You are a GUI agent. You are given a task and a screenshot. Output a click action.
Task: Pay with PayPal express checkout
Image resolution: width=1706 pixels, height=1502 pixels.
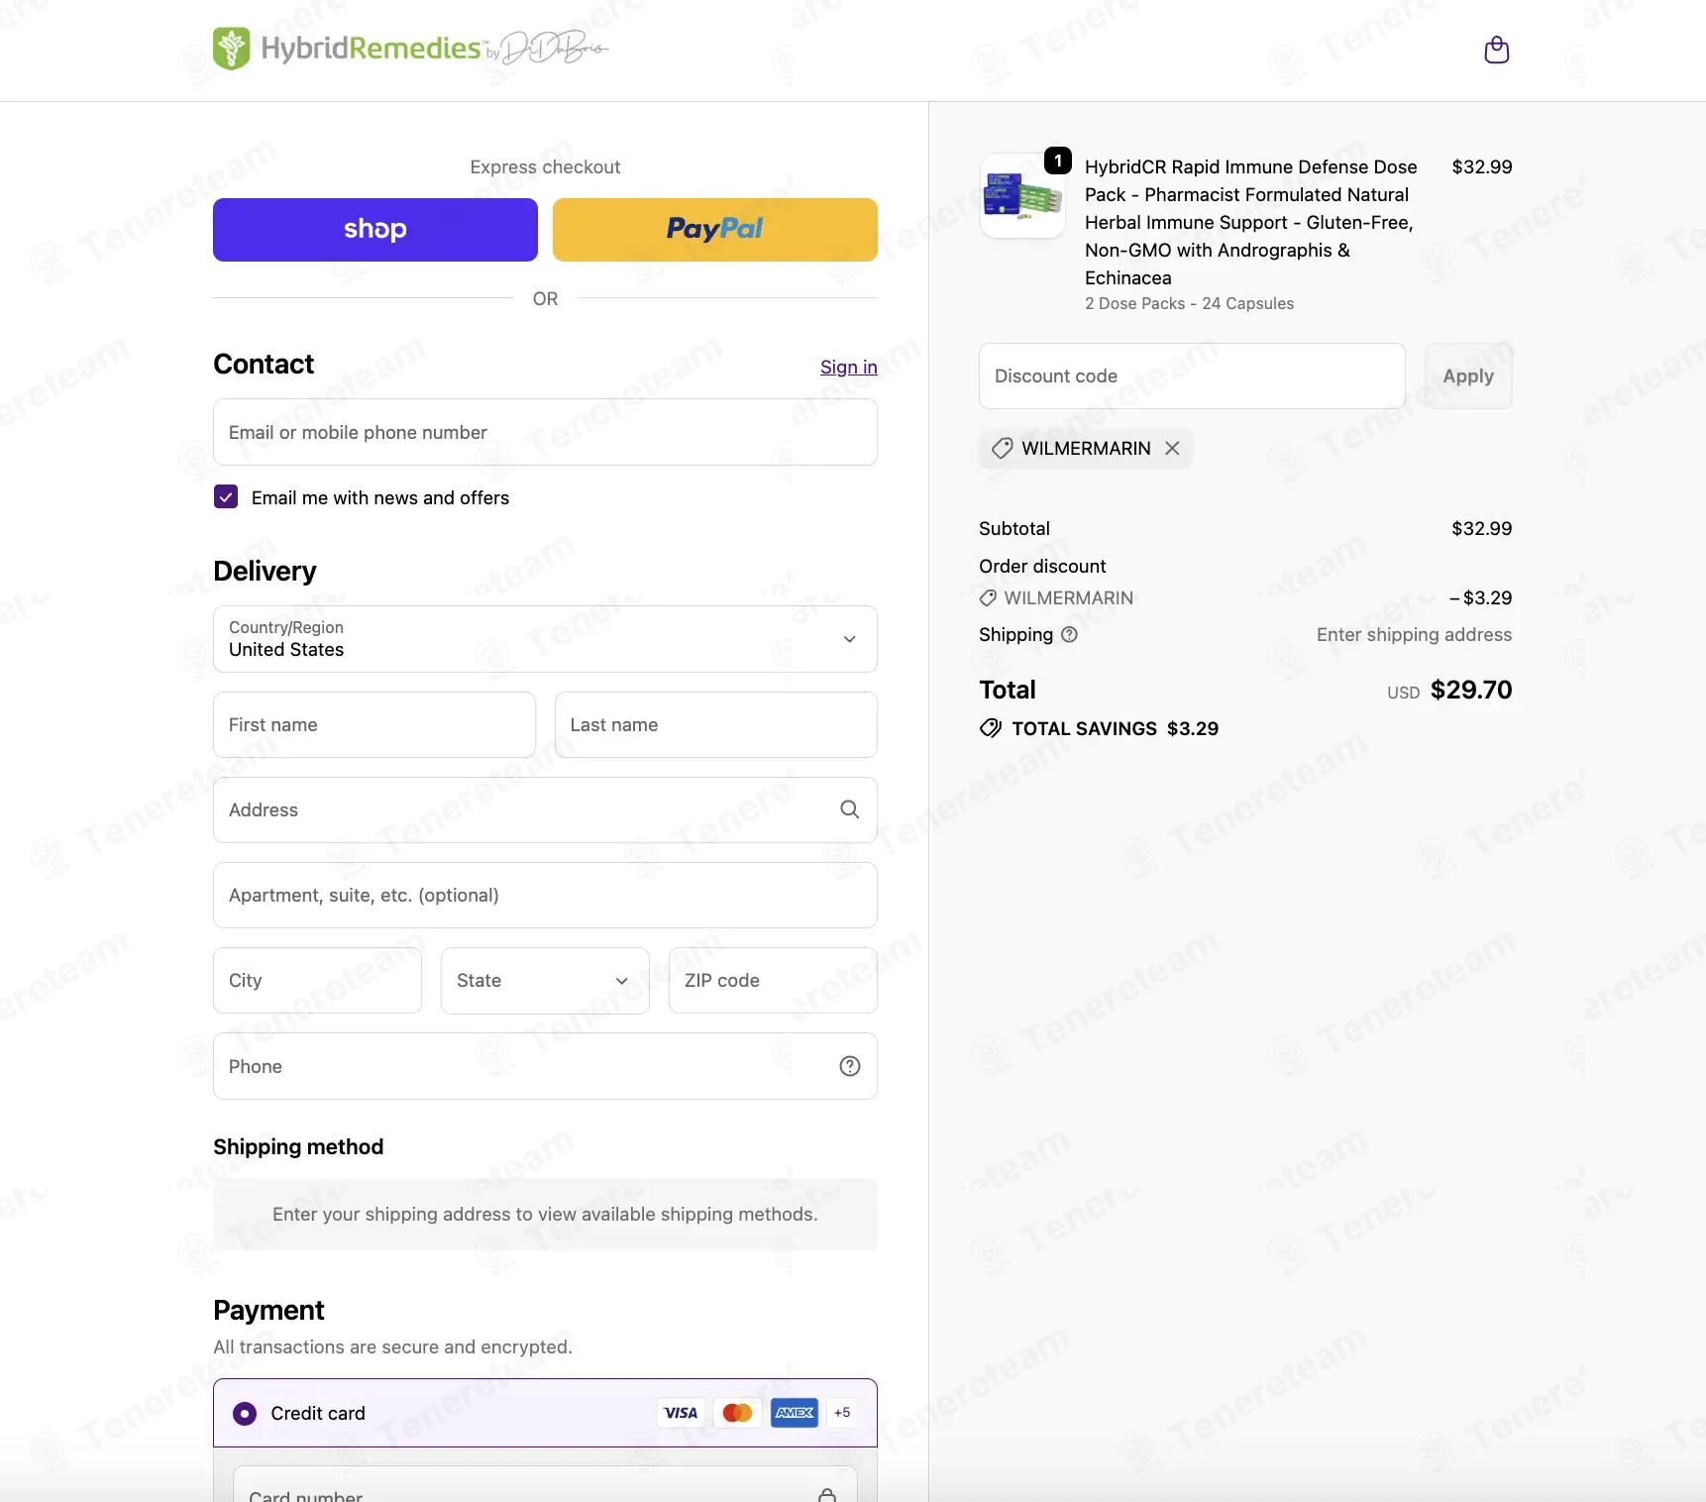(715, 230)
